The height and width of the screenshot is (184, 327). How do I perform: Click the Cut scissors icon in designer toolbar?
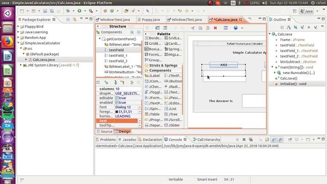193,28
